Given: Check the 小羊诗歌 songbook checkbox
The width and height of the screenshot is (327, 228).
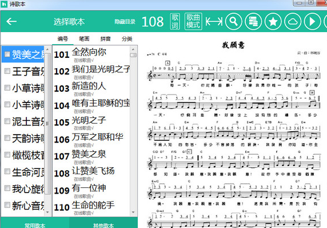Looking at the screenshot, I should [x=7, y=104].
